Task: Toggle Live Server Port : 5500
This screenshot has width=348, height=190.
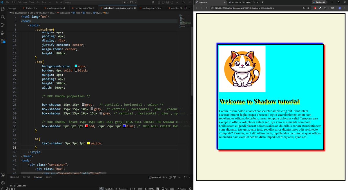Action: pyautogui.click(x=168, y=189)
